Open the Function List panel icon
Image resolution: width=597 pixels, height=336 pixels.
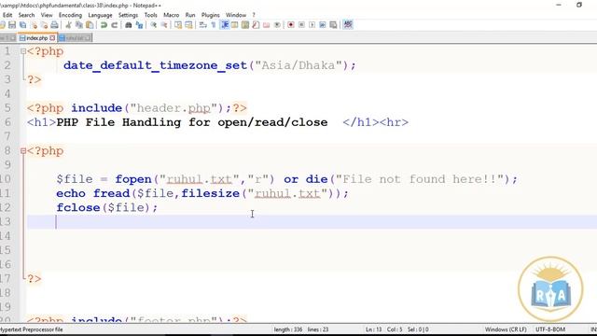click(256, 25)
